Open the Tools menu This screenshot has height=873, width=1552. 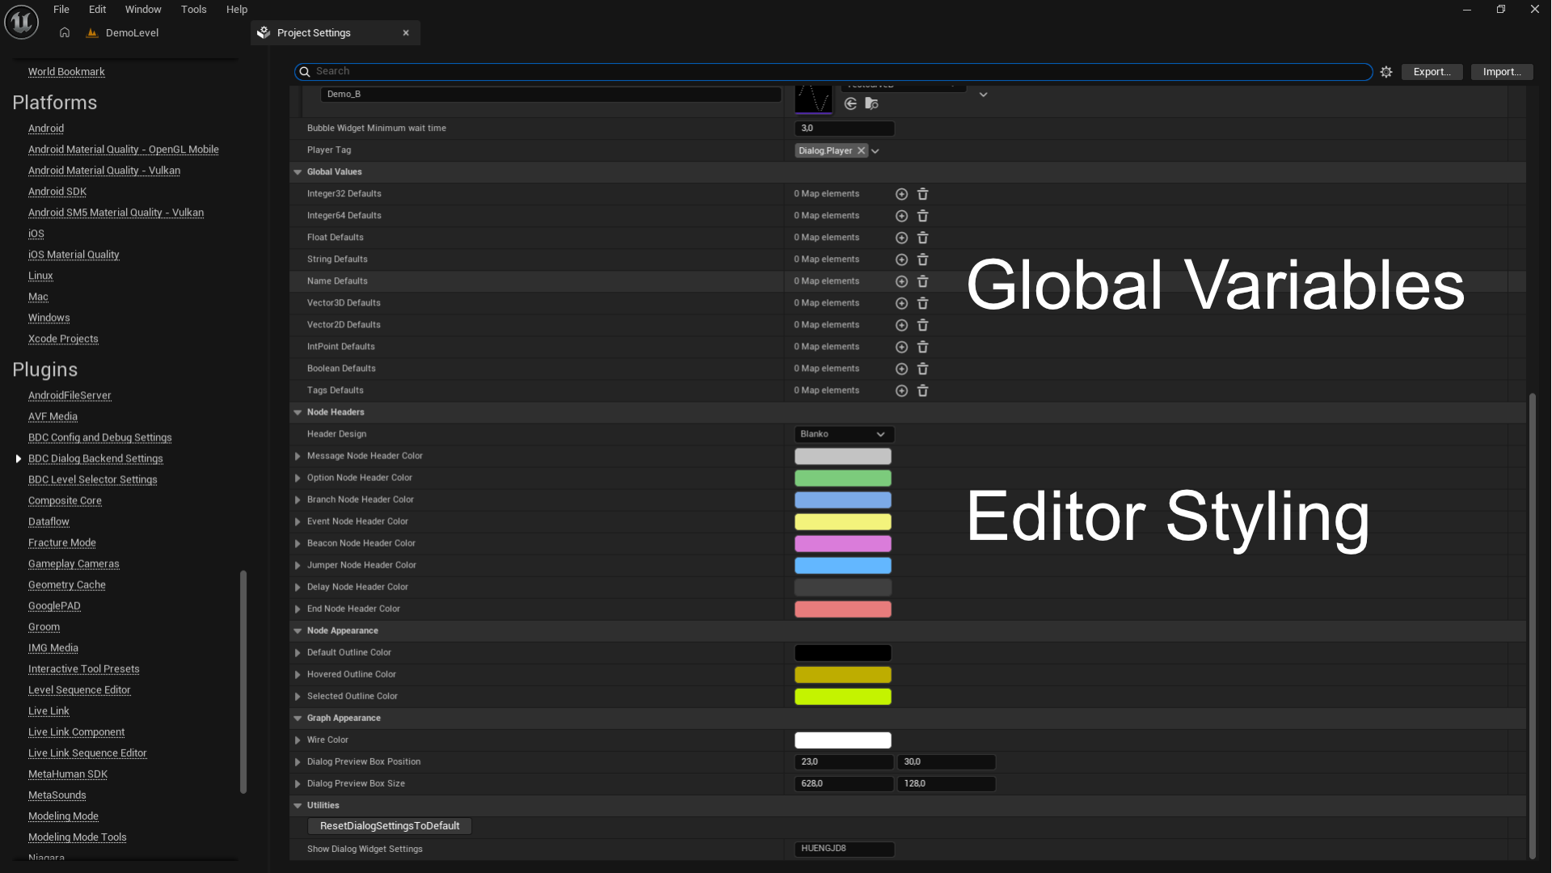click(193, 10)
